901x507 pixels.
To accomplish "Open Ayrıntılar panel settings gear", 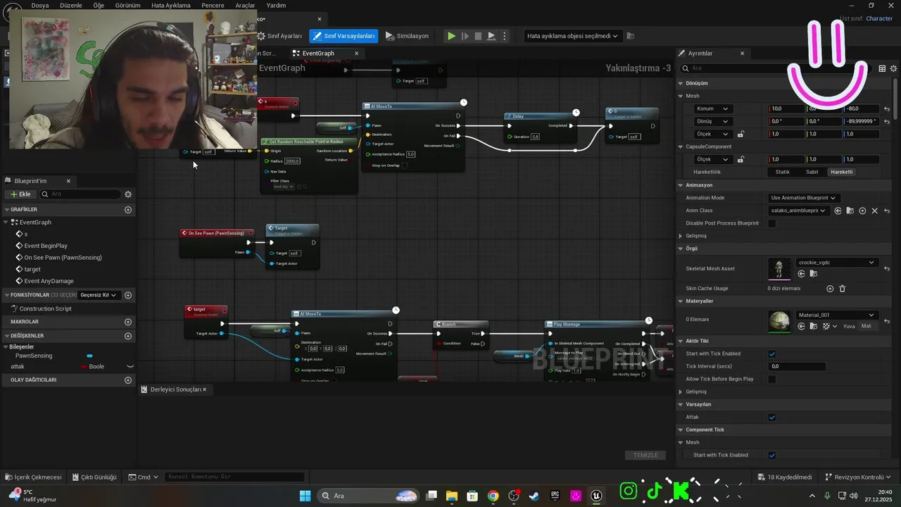I will click(894, 68).
